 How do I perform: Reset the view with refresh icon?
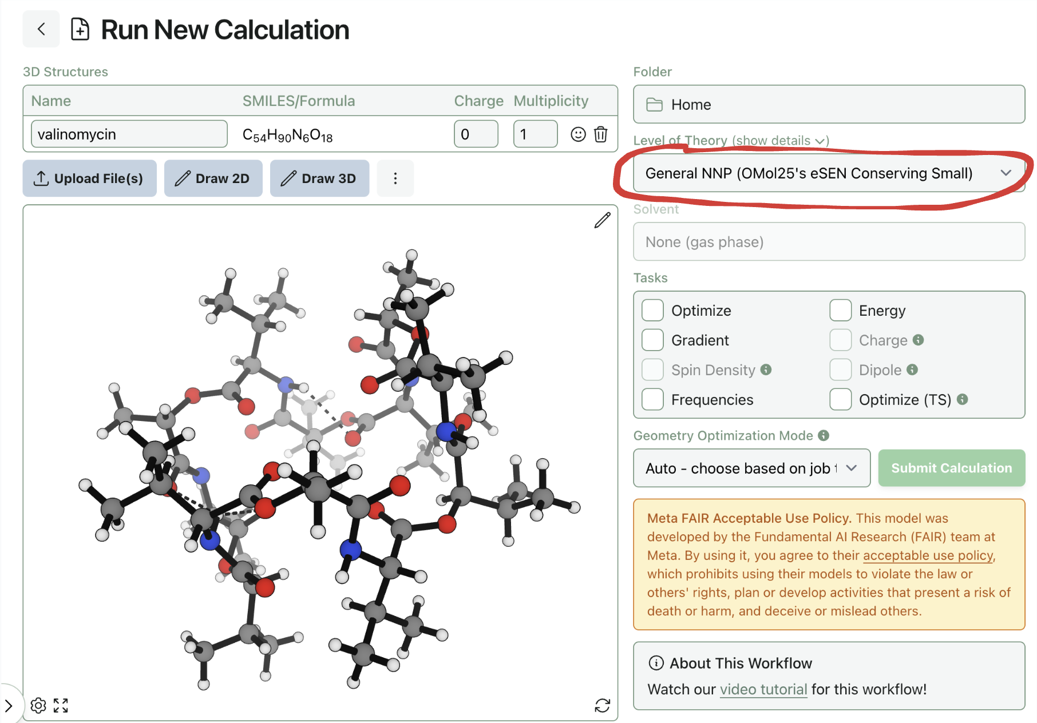(602, 705)
